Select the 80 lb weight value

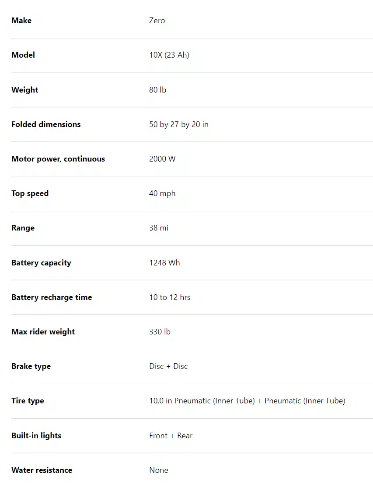click(x=157, y=90)
